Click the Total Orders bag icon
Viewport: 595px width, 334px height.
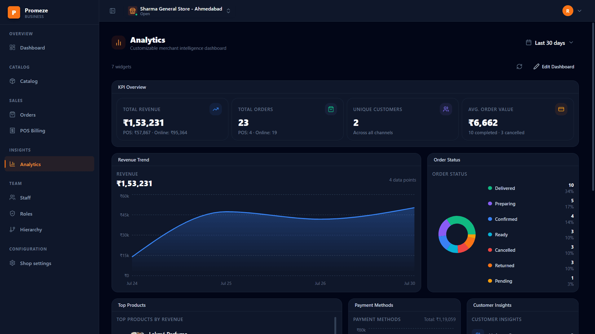331,109
